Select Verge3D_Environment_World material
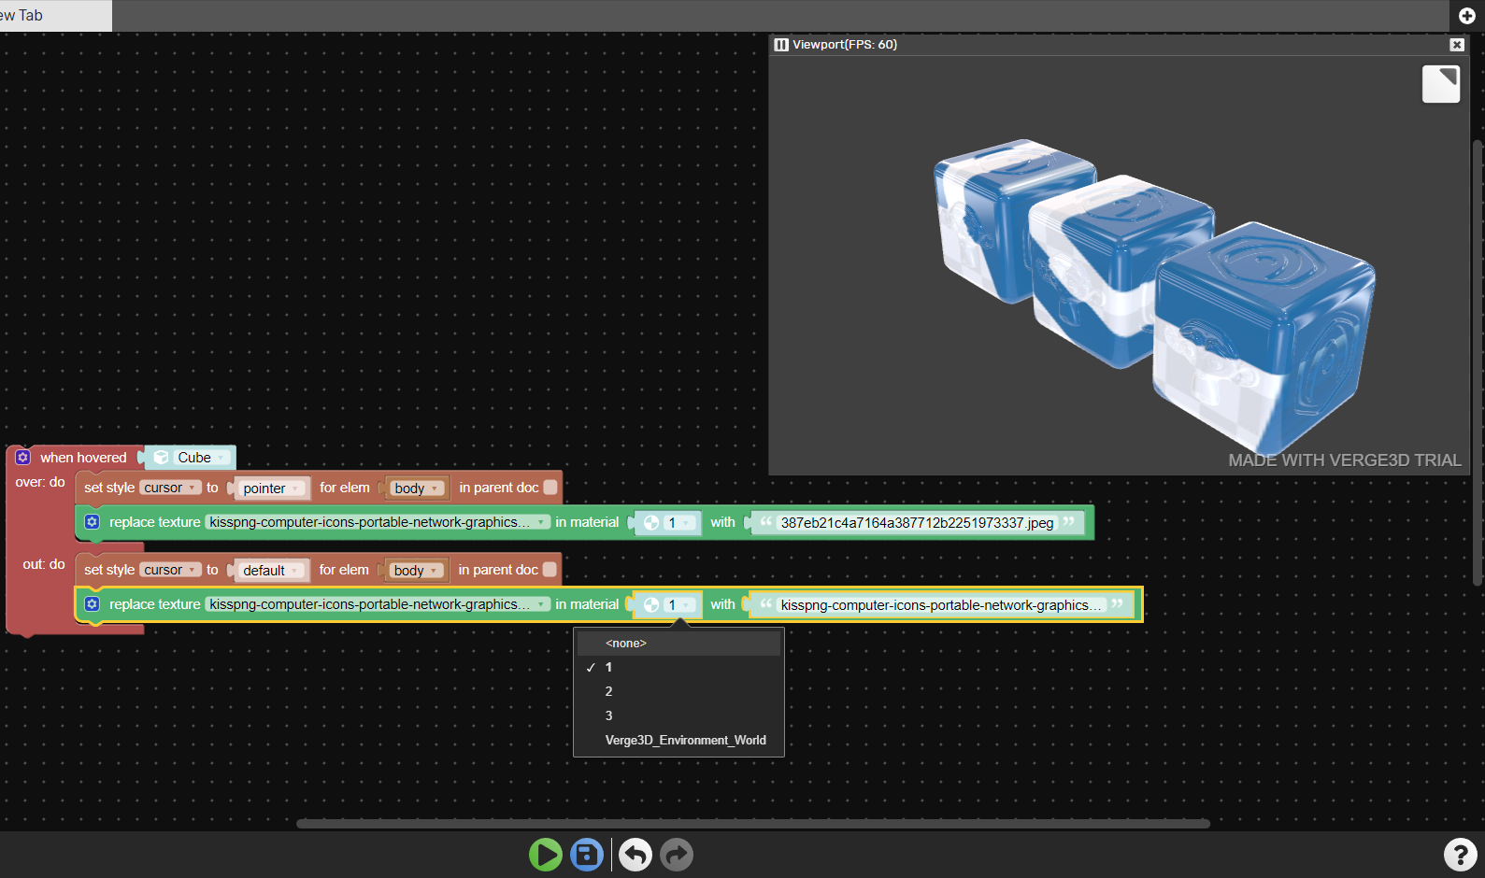The image size is (1485, 878). click(678, 741)
